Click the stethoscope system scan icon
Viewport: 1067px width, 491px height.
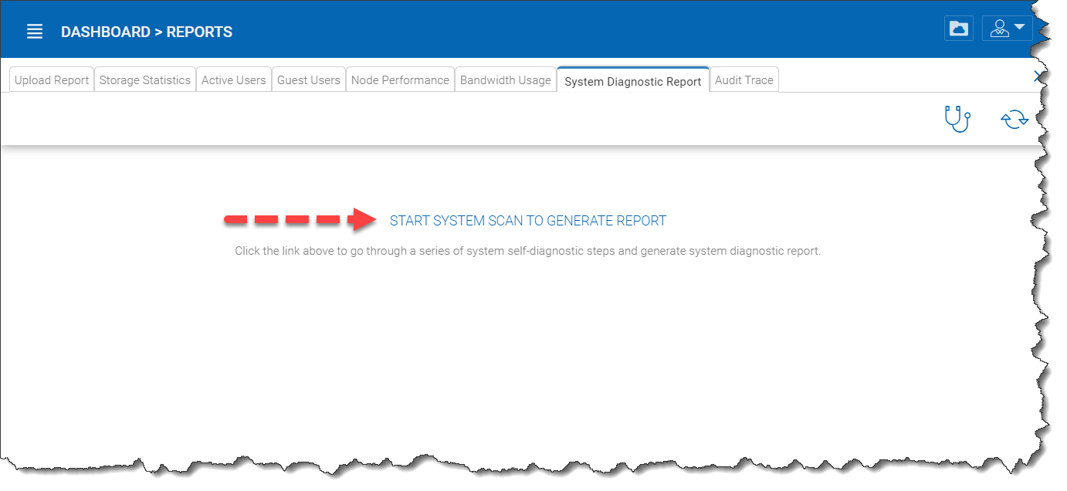point(957,119)
